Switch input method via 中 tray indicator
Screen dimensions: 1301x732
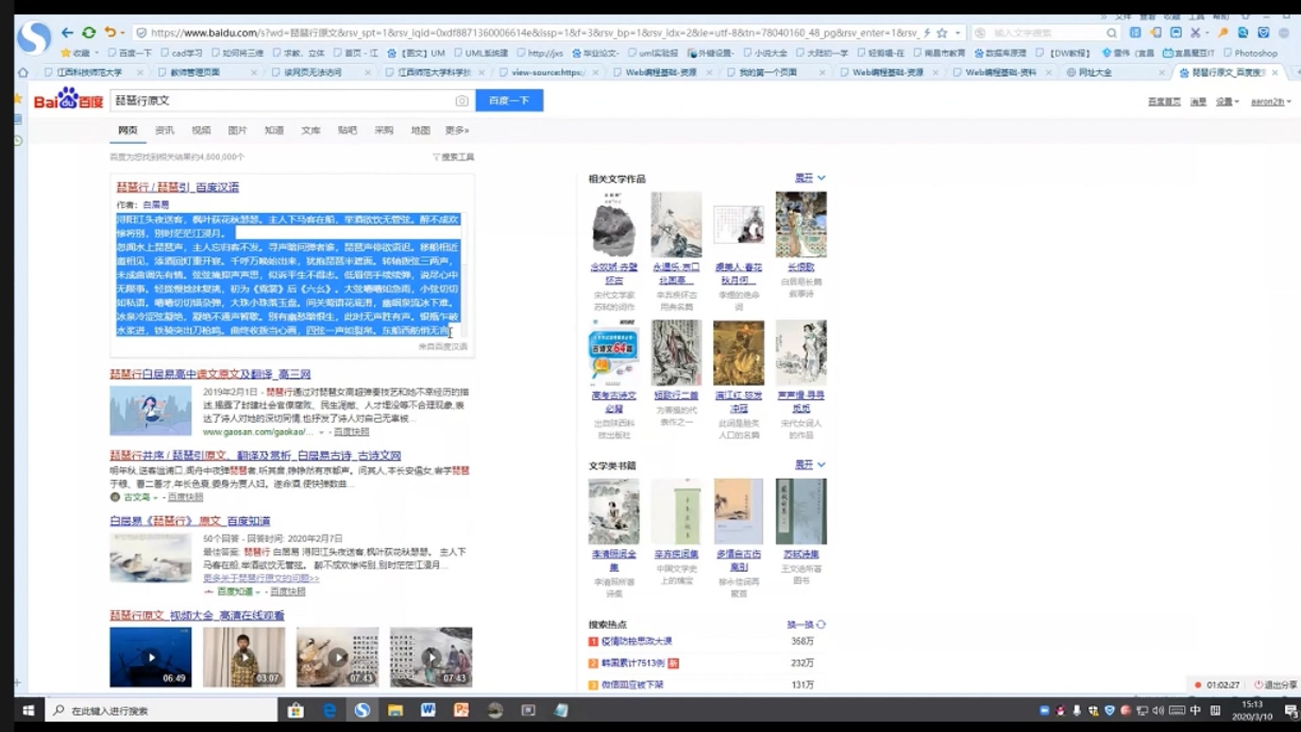(x=1194, y=710)
